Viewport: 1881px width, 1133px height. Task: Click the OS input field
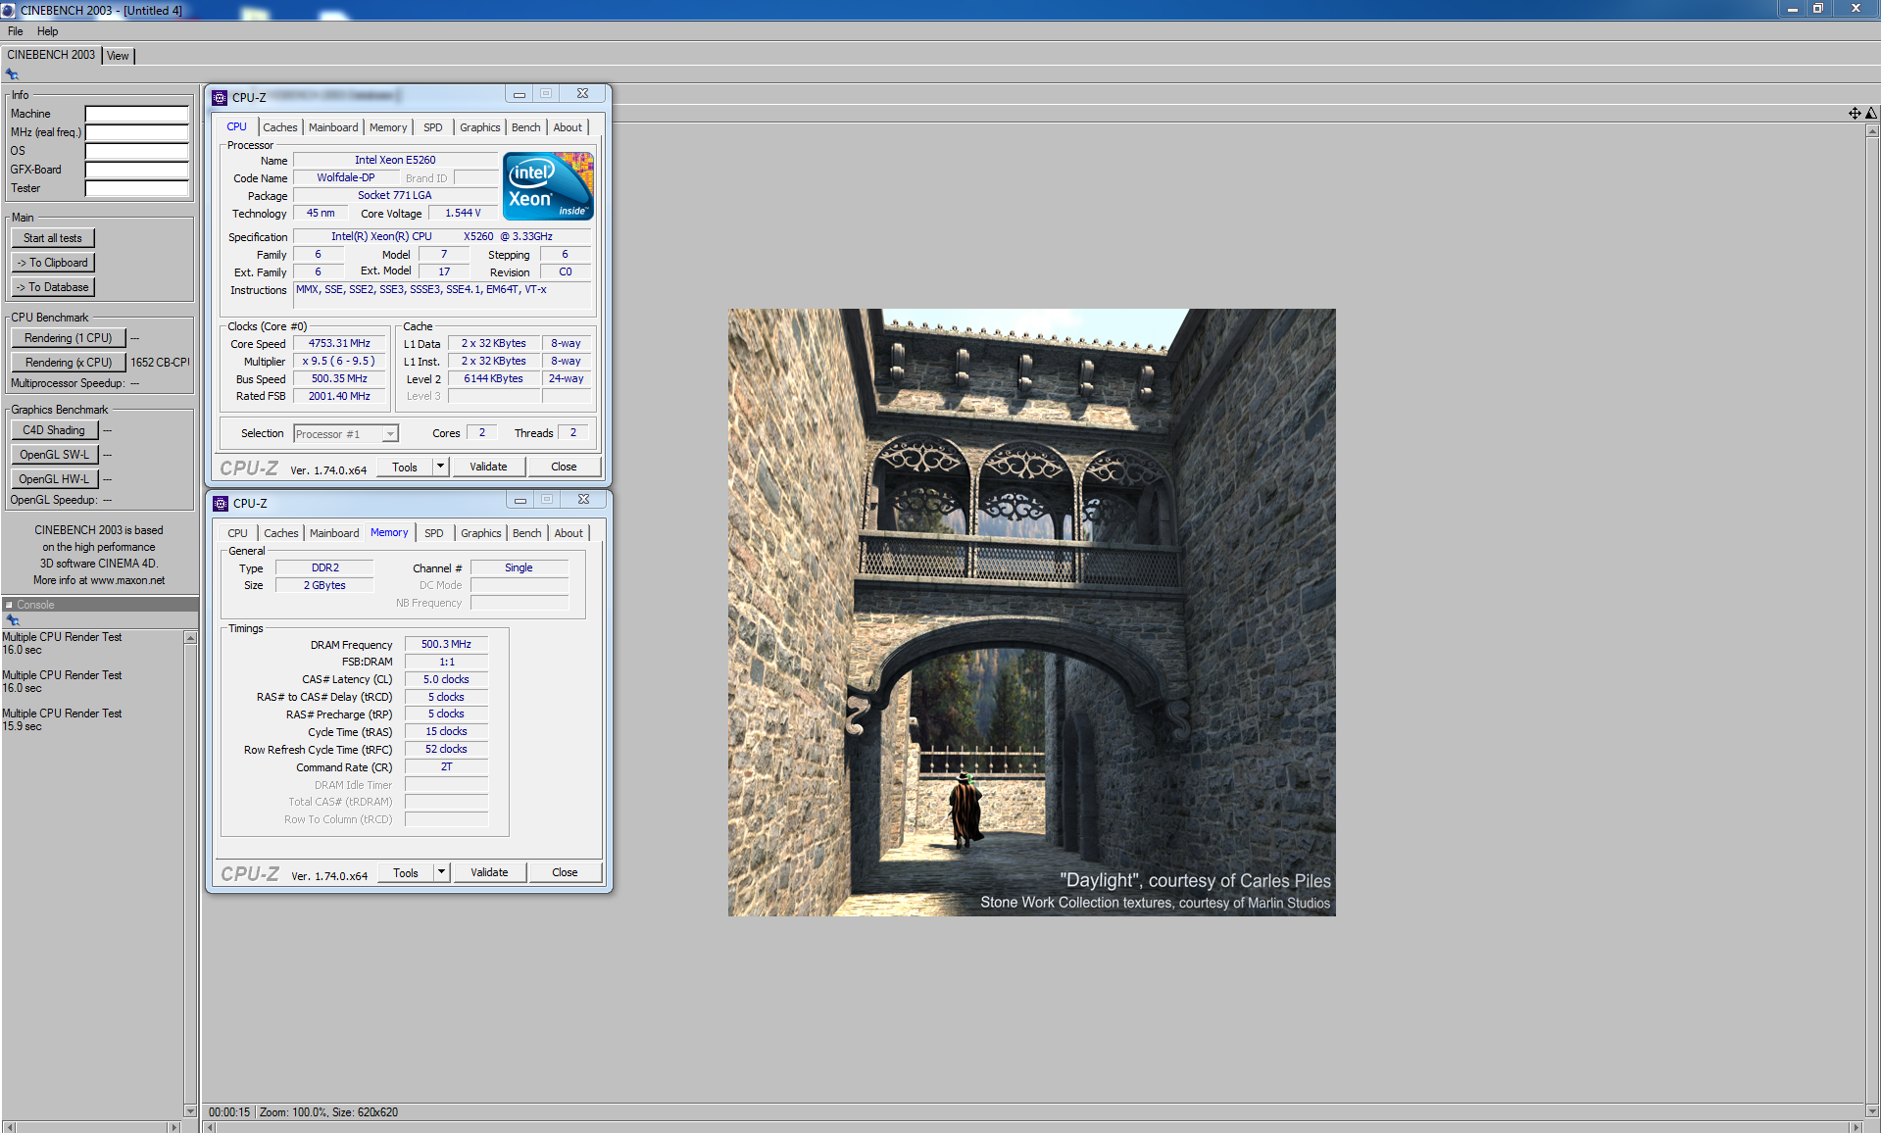[x=137, y=151]
